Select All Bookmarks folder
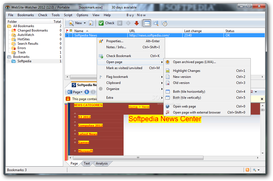This screenshot has width=273, height=181. (24, 26)
